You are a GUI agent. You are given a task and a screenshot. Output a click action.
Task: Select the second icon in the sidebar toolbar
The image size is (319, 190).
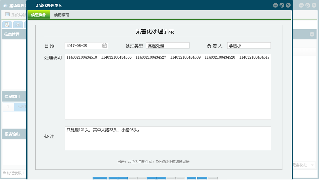[x=17, y=25]
